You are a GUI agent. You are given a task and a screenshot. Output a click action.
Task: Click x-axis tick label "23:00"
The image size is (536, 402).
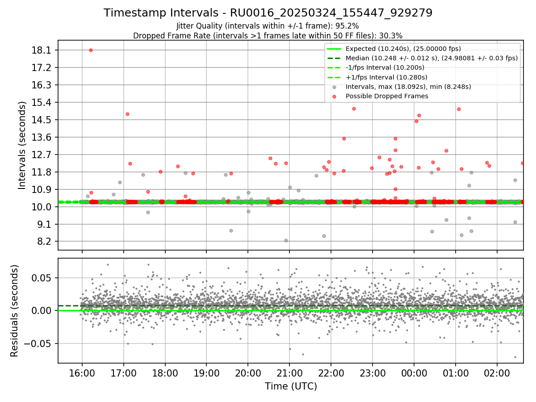pyautogui.click(x=373, y=373)
